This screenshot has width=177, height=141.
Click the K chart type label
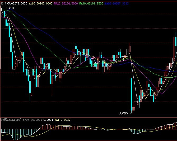coord(2,4)
